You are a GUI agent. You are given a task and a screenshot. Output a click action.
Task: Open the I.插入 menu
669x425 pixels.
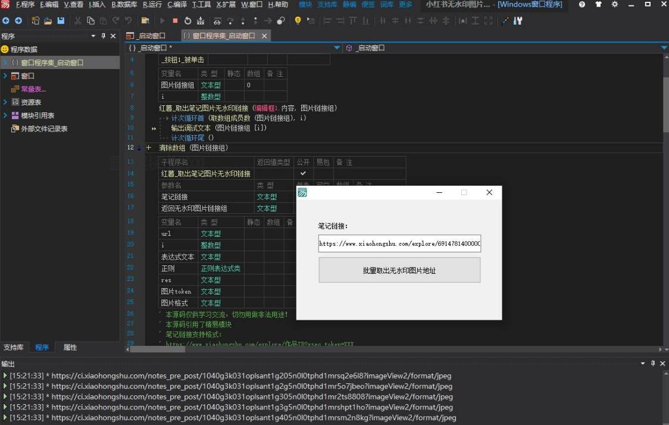click(97, 4)
